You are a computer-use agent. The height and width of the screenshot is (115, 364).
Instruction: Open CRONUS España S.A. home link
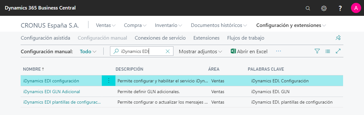click(50, 26)
